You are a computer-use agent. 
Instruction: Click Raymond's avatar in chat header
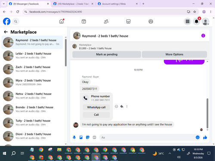77,36
